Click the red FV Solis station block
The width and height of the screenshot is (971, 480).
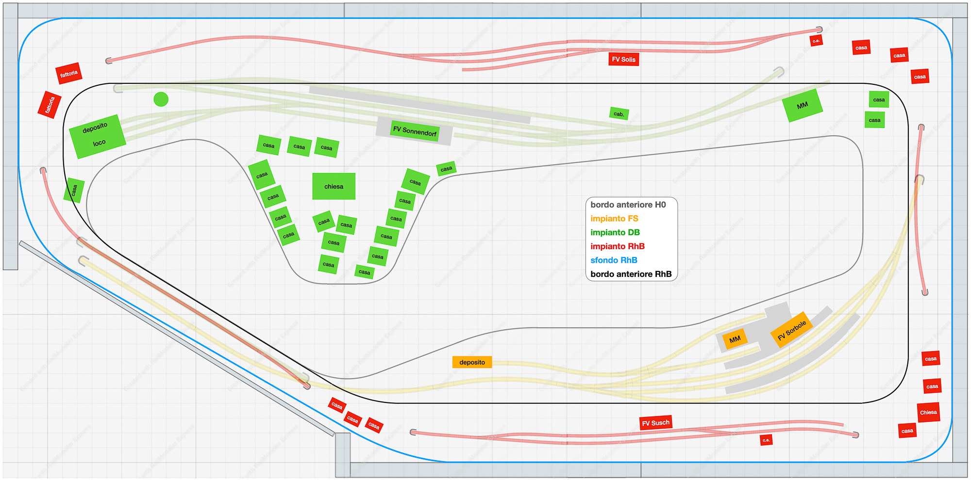(623, 59)
